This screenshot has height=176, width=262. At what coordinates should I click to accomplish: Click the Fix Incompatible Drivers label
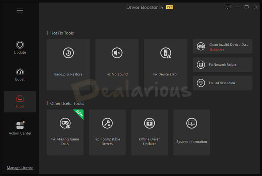107,142
